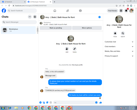
Task: Share this page icon in address bar
Action: (x=120, y=5)
